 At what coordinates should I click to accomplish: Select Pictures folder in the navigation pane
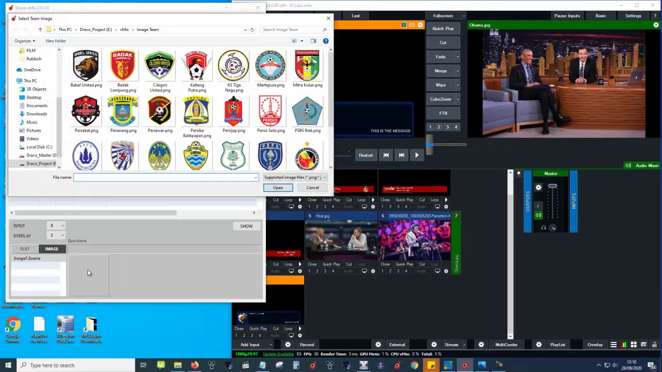point(34,130)
